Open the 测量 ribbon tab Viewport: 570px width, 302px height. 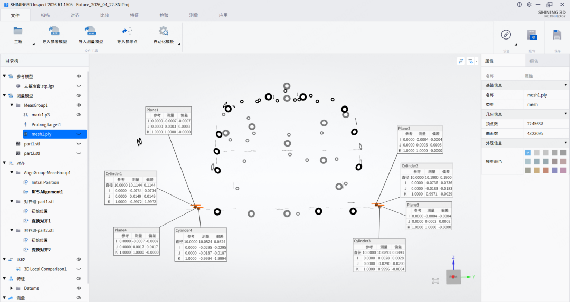click(x=193, y=15)
